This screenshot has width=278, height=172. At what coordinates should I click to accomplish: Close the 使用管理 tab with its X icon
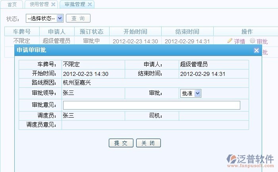click(53, 4)
